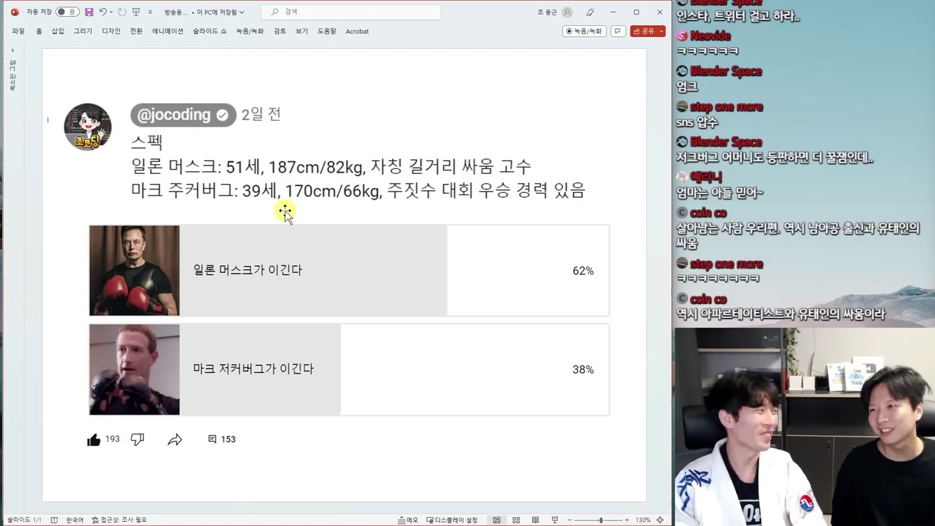Click the Redo/Repeat icon
This screenshot has height=526, width=935.
click(x=122, y=12)
